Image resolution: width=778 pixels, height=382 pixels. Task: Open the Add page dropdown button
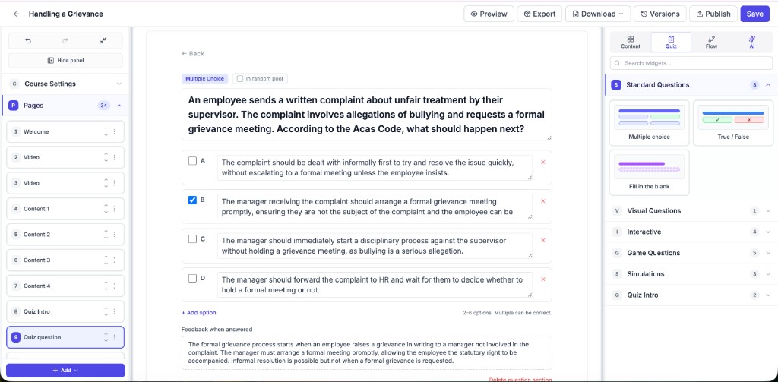tap(65, 370)
